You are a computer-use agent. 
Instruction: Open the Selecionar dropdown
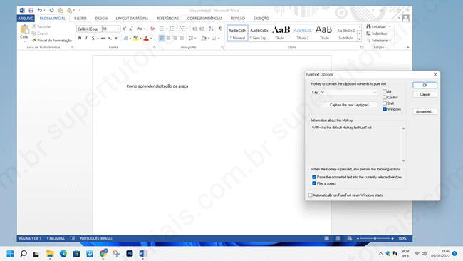(379, 40)
